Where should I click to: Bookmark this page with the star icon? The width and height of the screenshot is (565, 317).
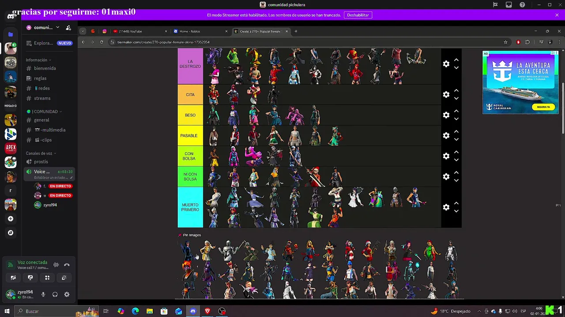(505, 42)
